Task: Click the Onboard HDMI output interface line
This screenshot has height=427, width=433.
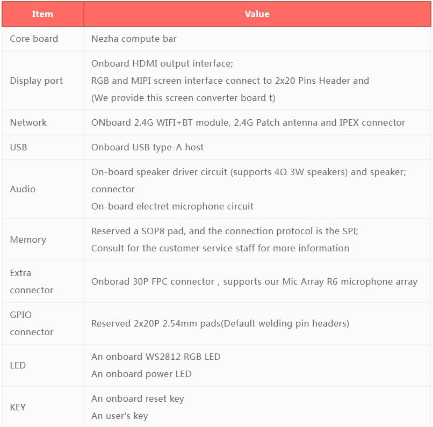Action: click(162, 63)
